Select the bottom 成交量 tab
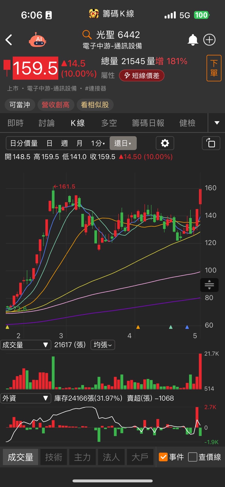Image resolution: width=225 pixels, height=487 pixels. (20, 457)
